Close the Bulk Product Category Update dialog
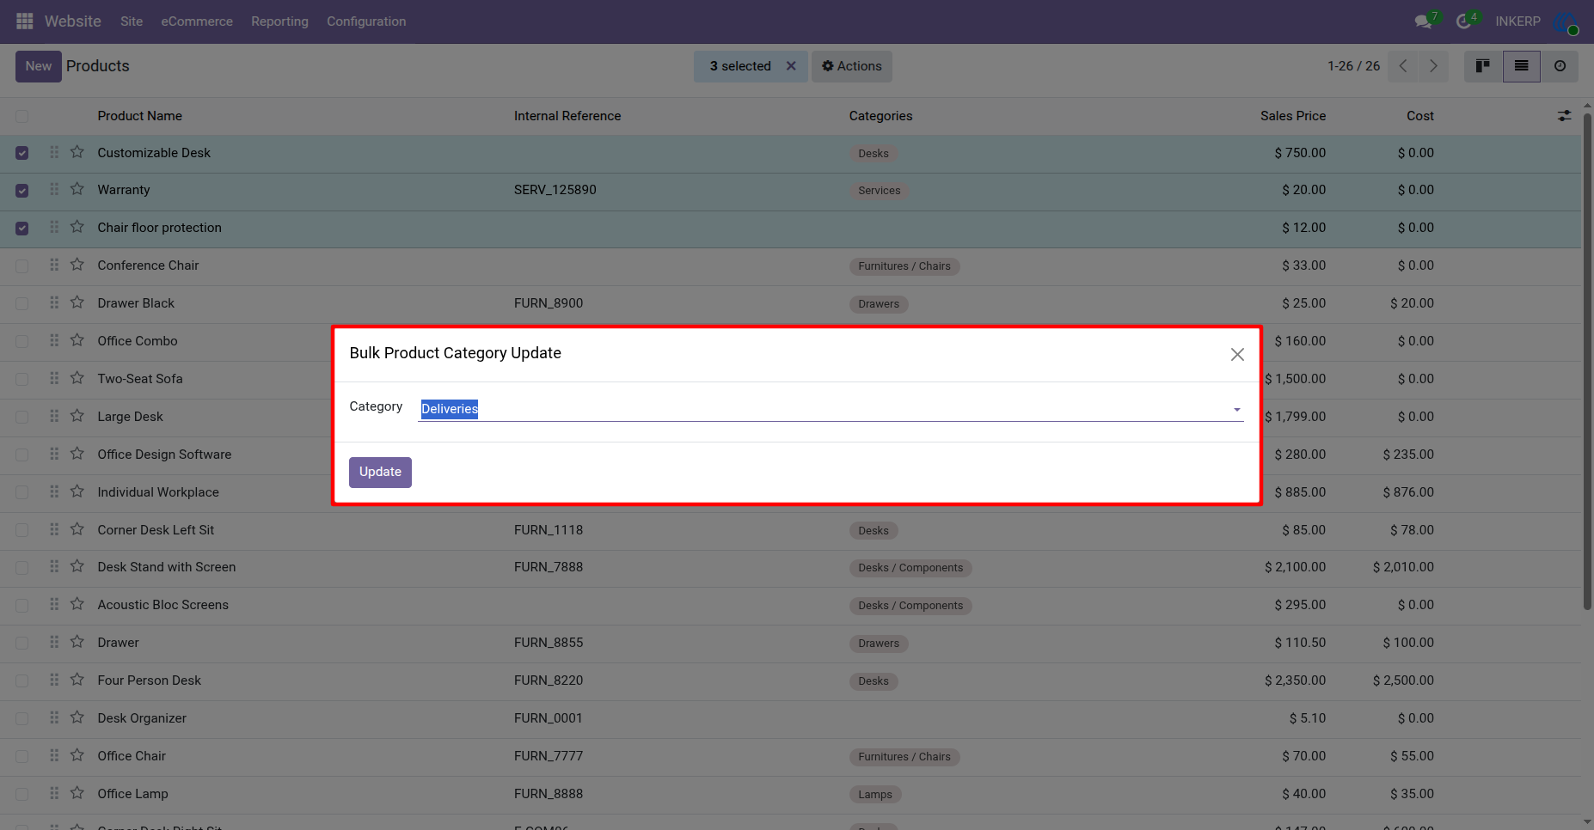The width and height of the screenshot is (1594, 830). pyautogui.click(x=1237, y=354)
